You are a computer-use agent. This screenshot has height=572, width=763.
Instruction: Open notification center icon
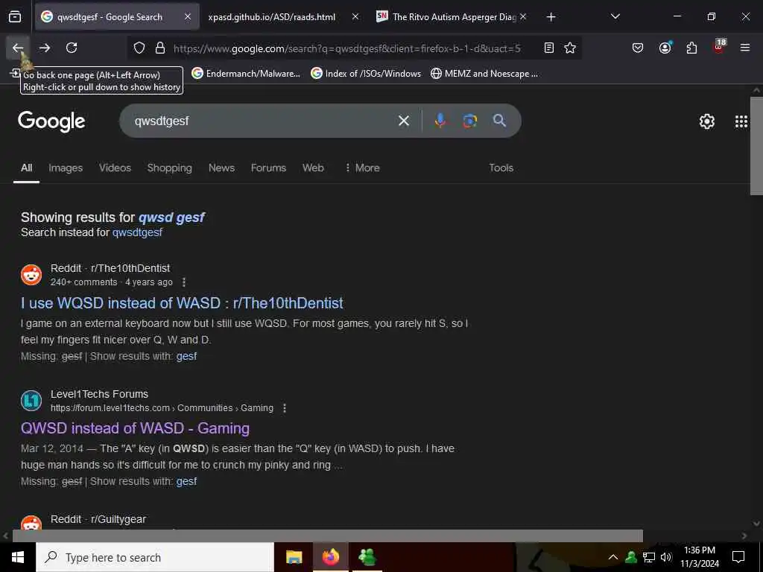pyautogui.click(x=738, y=557)
